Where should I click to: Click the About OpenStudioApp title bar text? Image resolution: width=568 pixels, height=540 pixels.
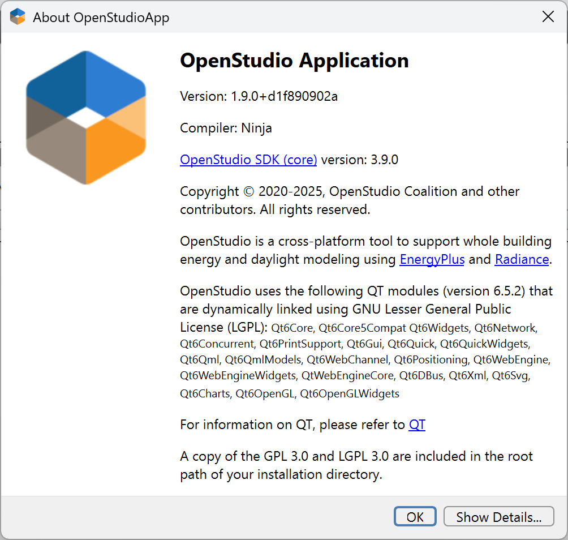pos(101,18)
